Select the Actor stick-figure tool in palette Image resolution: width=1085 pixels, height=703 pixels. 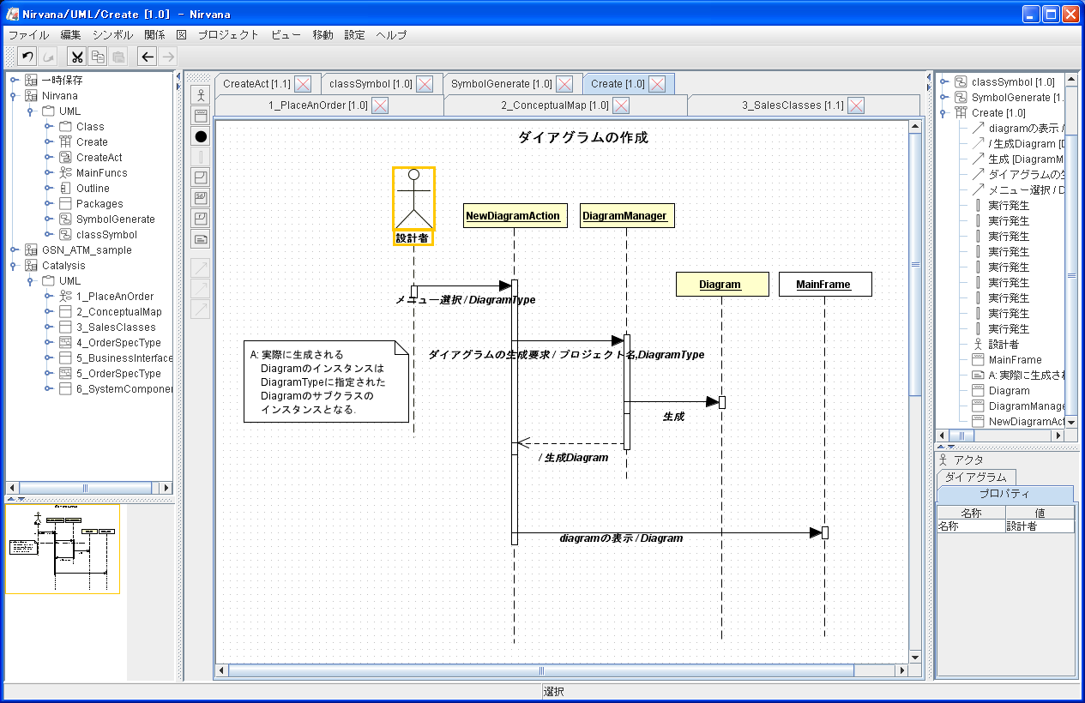click(x=201, y=94)
